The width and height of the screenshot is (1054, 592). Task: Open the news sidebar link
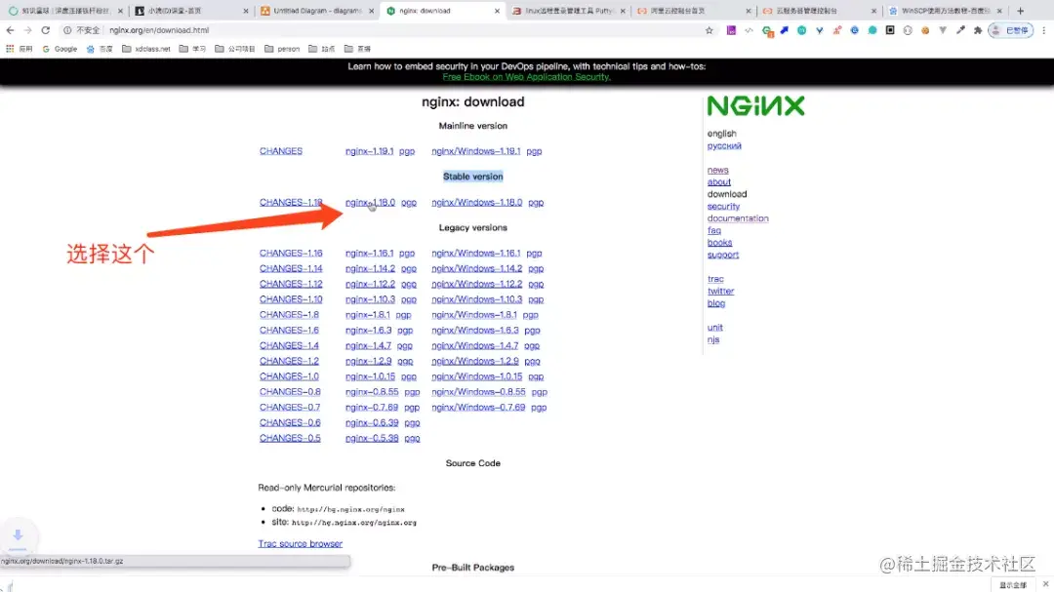tap(718, 170)
